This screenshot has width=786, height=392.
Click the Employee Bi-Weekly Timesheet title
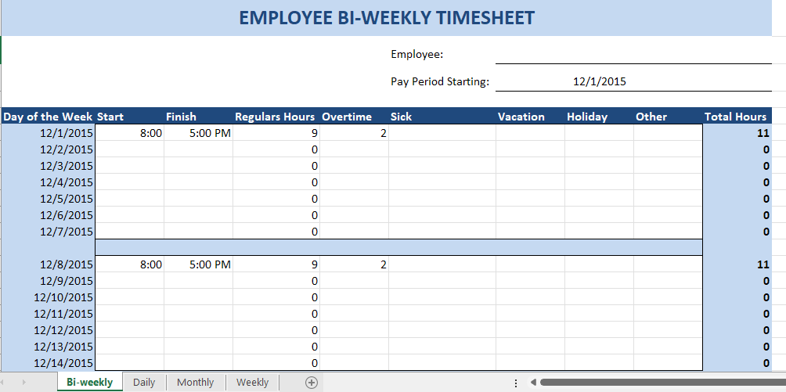tap(387, 17)
